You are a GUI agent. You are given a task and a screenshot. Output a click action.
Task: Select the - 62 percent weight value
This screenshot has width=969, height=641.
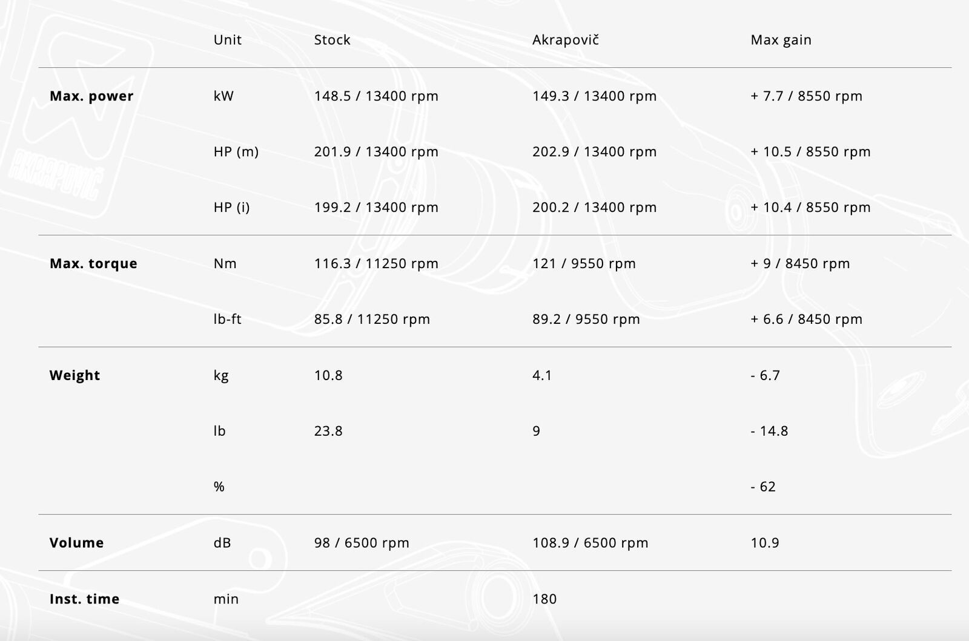763,487
